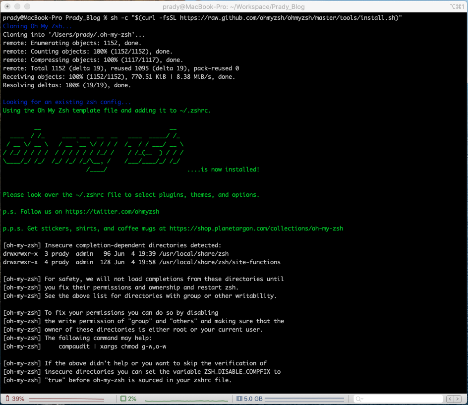Click the 'To fix your permissions' line
468x405 pixels.
point(111,313)
